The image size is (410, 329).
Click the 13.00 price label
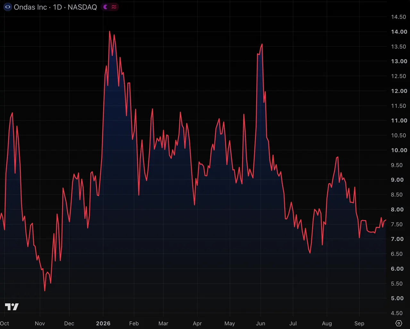399,61
